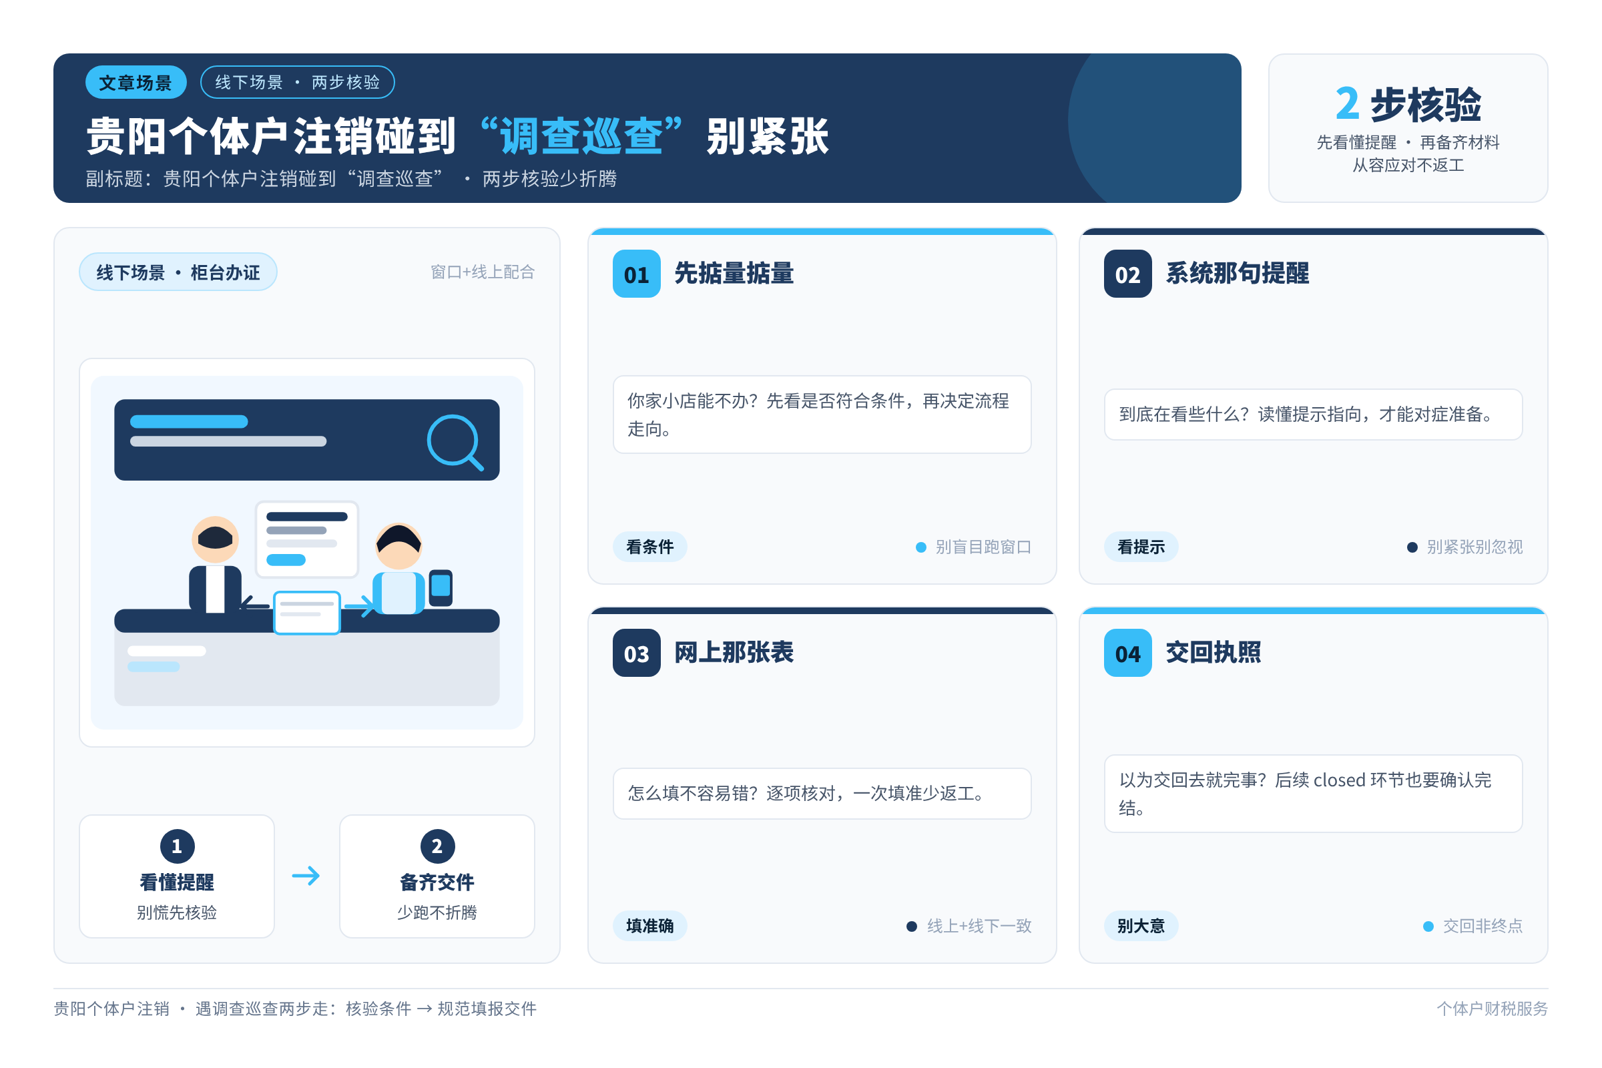This screenshot has width=1602, height=1068.
Task: Click the main title 贵阳个体户注销碰到 text
Action: click(271, 136)
